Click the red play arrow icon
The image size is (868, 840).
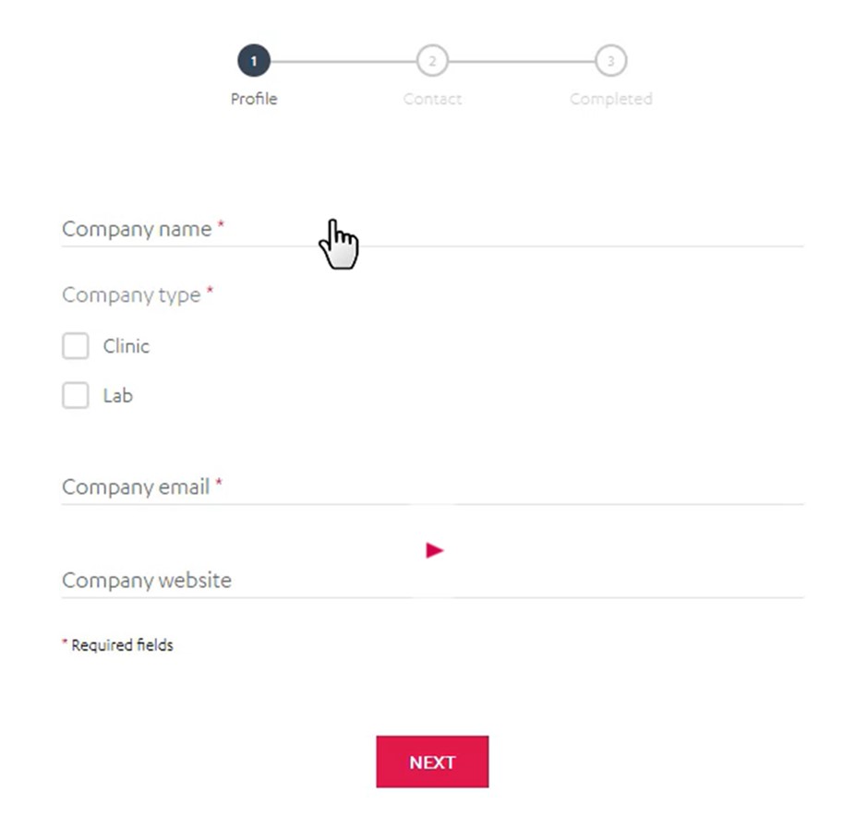tap(434, 551)
